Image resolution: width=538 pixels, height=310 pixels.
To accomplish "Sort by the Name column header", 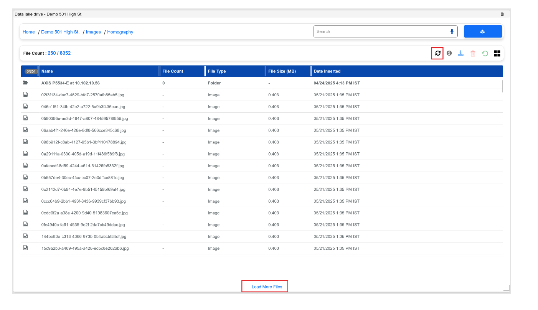I will tap(48, 71).
